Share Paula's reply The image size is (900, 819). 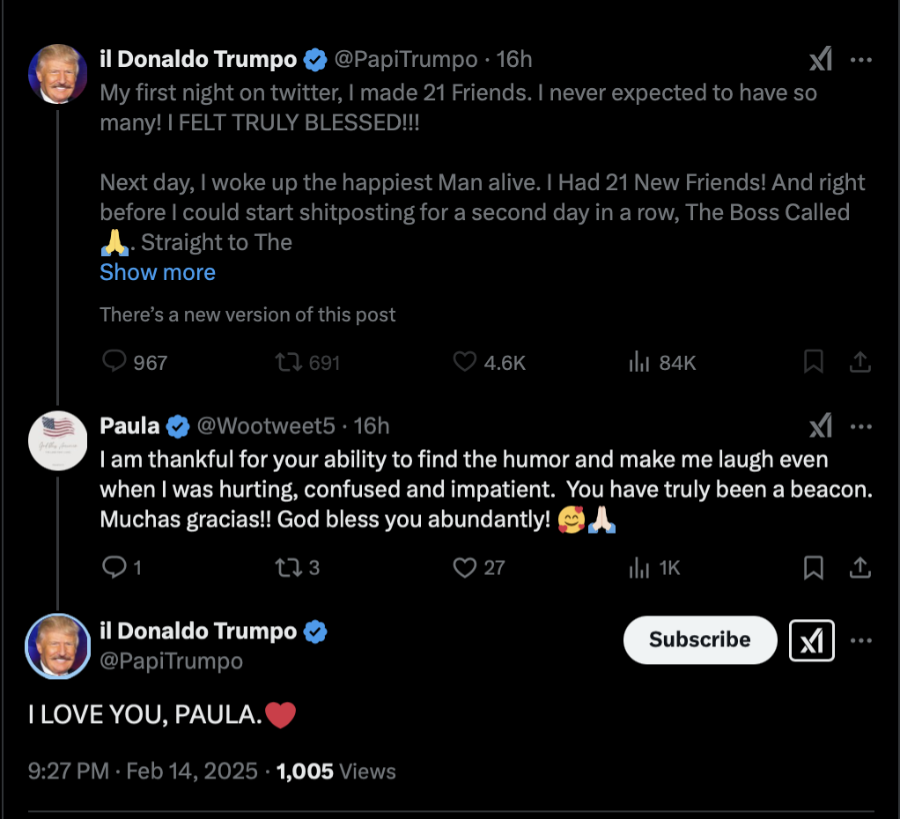pos(859,567)
